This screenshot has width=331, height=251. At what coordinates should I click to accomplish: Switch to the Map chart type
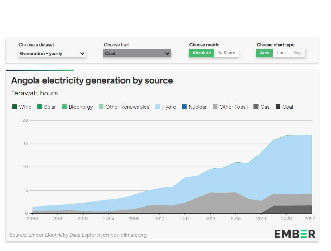(x=297, y=53)
